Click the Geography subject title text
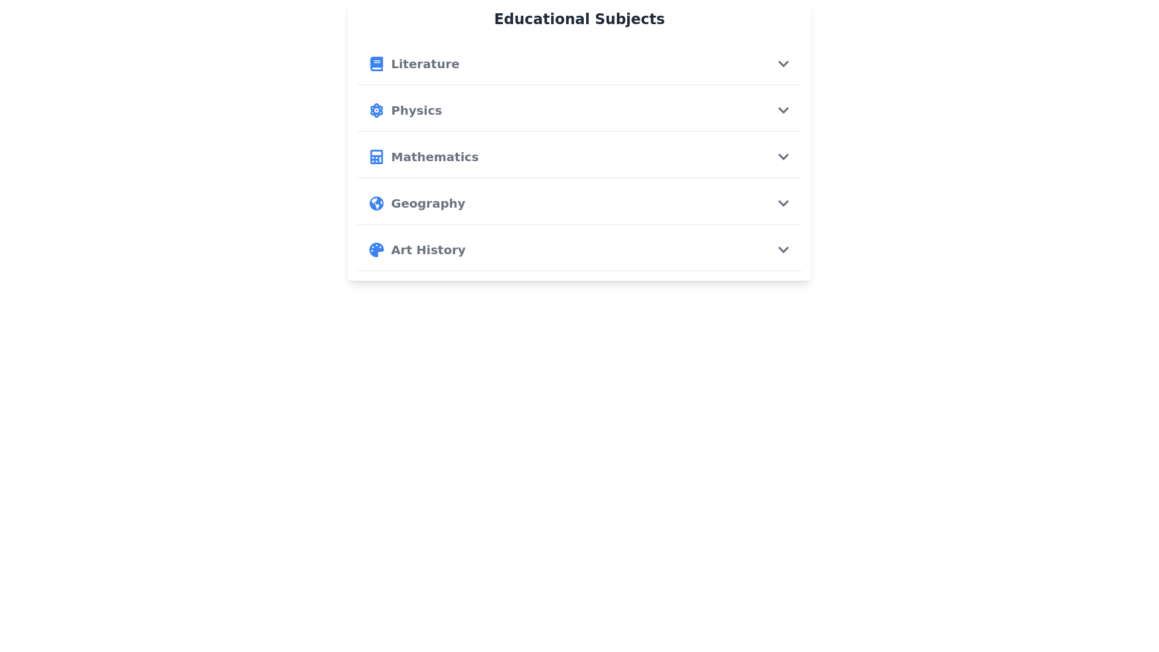Image resolution: width=1159 pixels, height=652 pixels. click(x=427, y=203)
